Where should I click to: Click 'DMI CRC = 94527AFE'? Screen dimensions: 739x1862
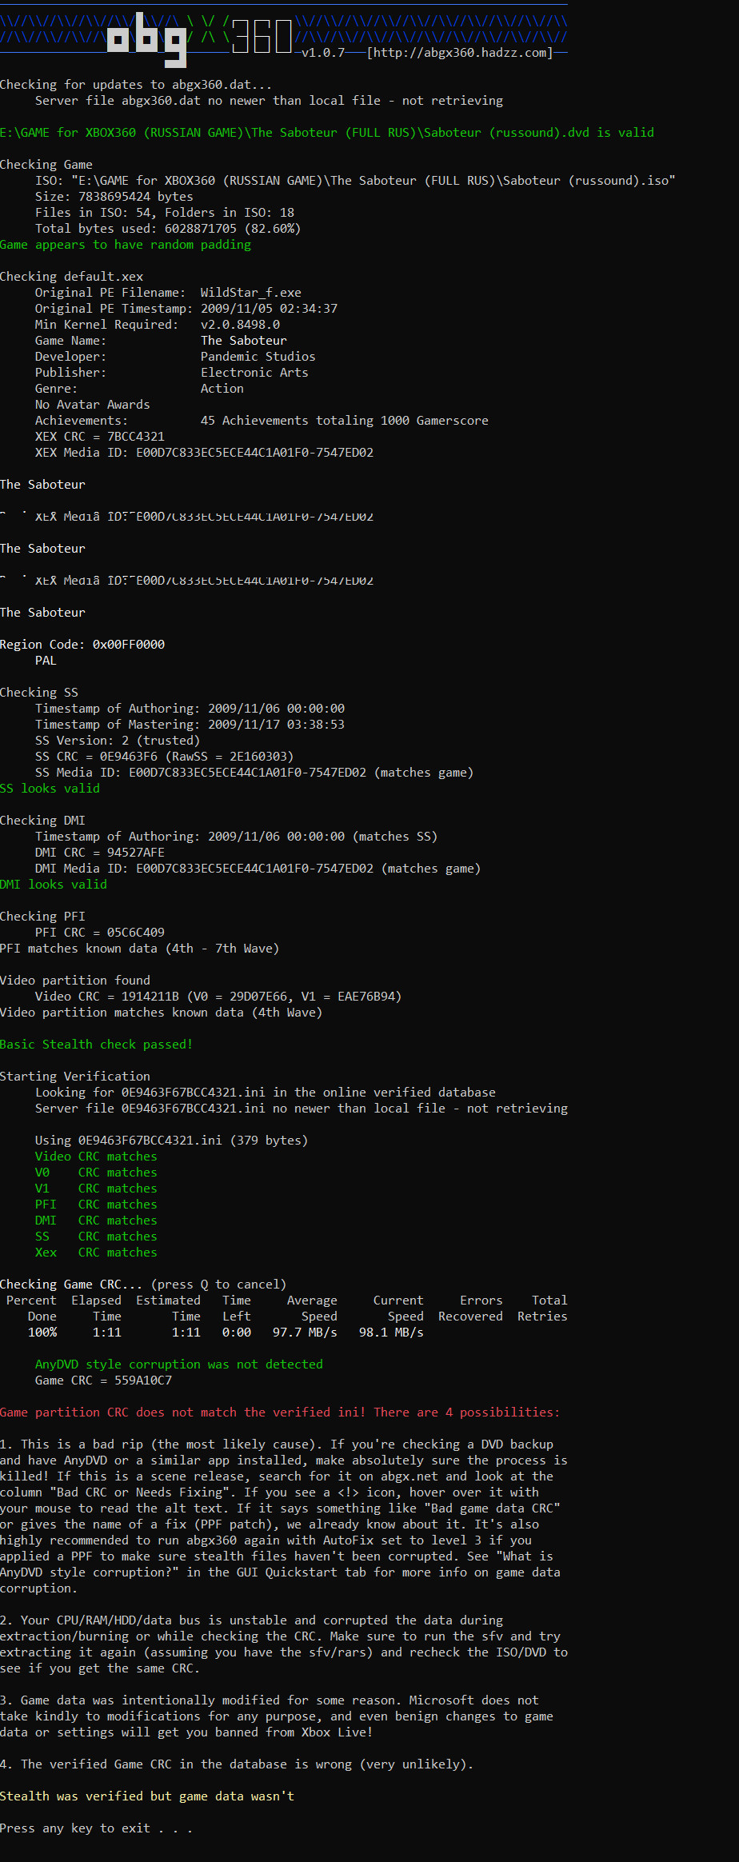click(100, 853)
